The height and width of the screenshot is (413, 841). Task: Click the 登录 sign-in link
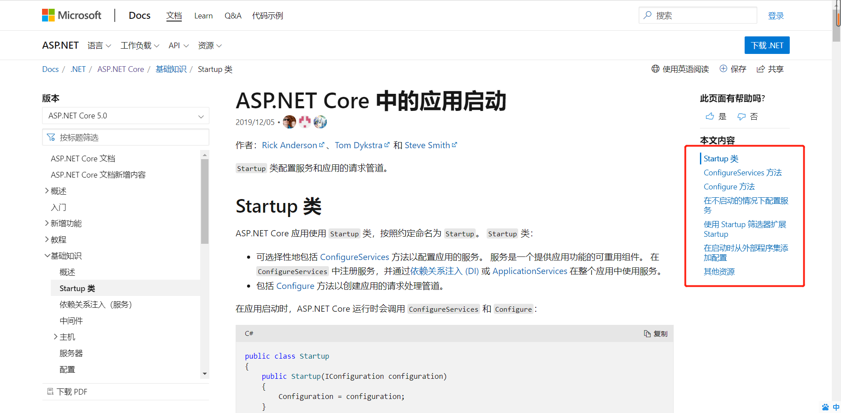tap(776, 16)
